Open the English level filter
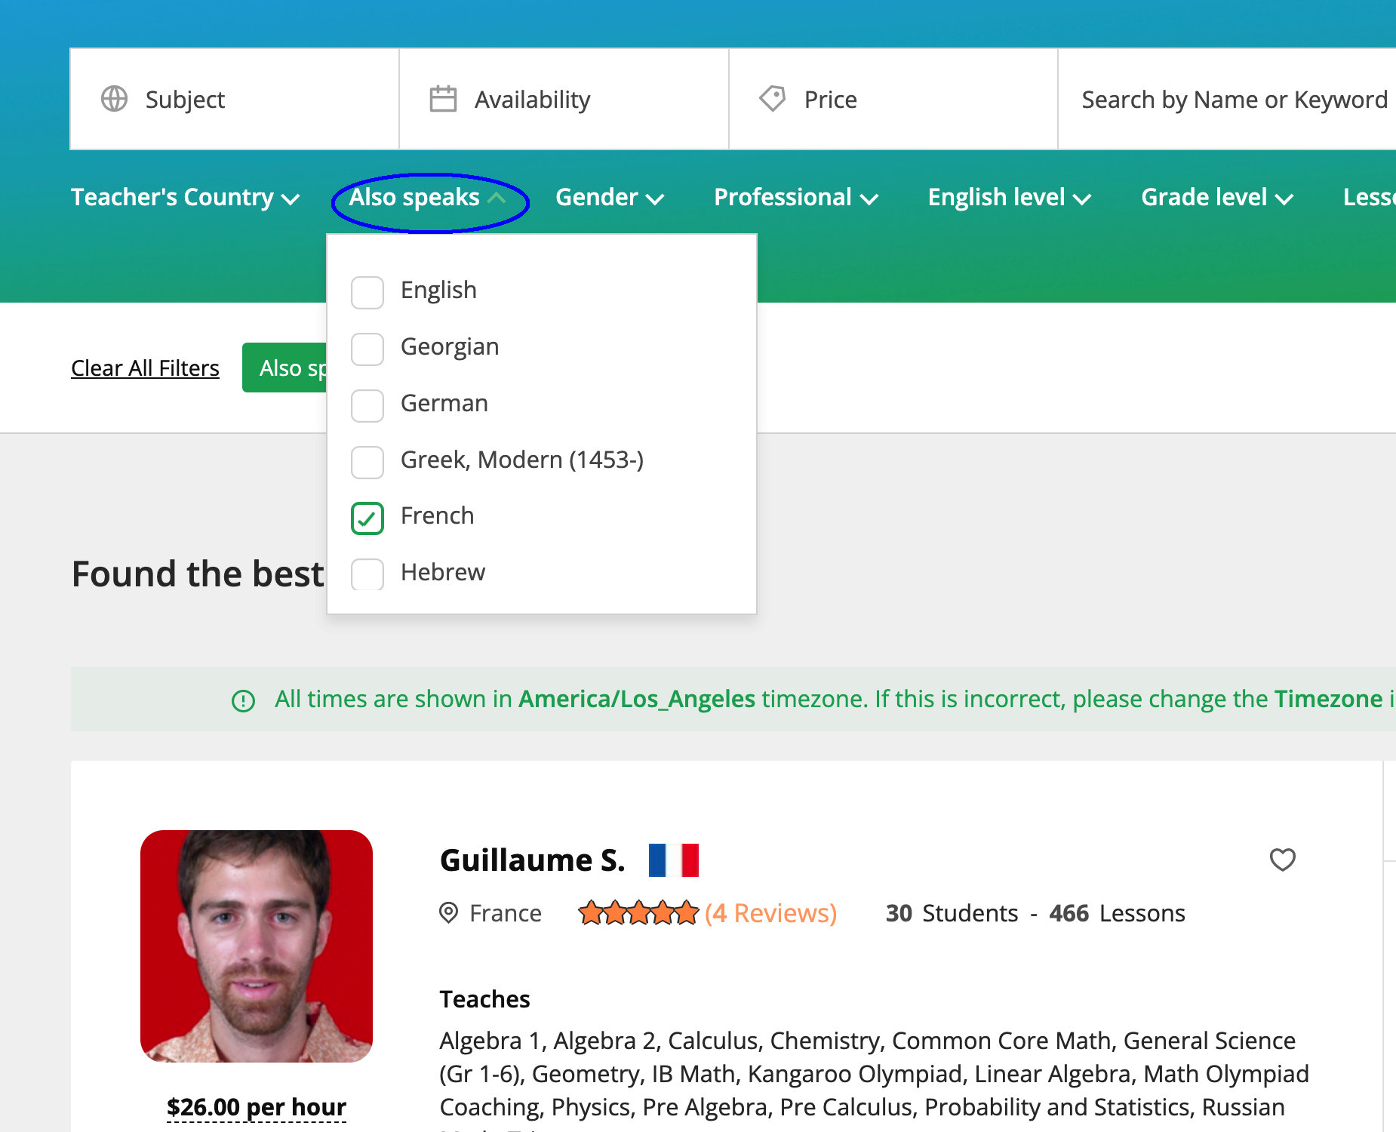Image resolution: width=1396 pixels, height=1132 pixels. [x=1009, y=198]
